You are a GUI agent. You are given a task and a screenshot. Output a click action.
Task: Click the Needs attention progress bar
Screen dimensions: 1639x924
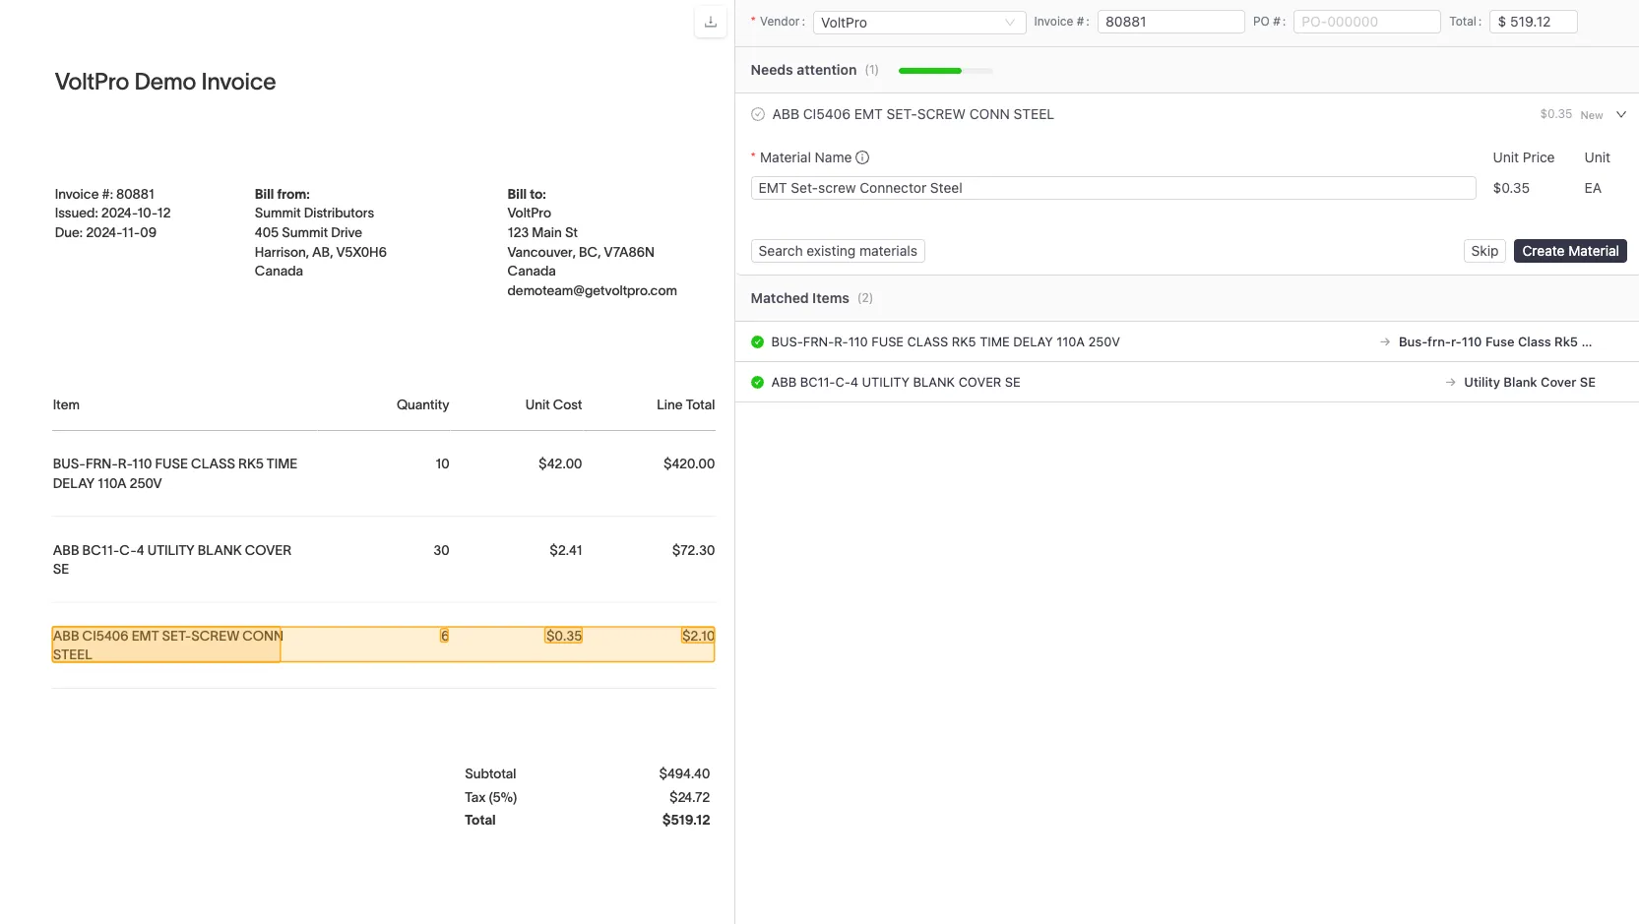pyautogui.click(x=943, y=71)
